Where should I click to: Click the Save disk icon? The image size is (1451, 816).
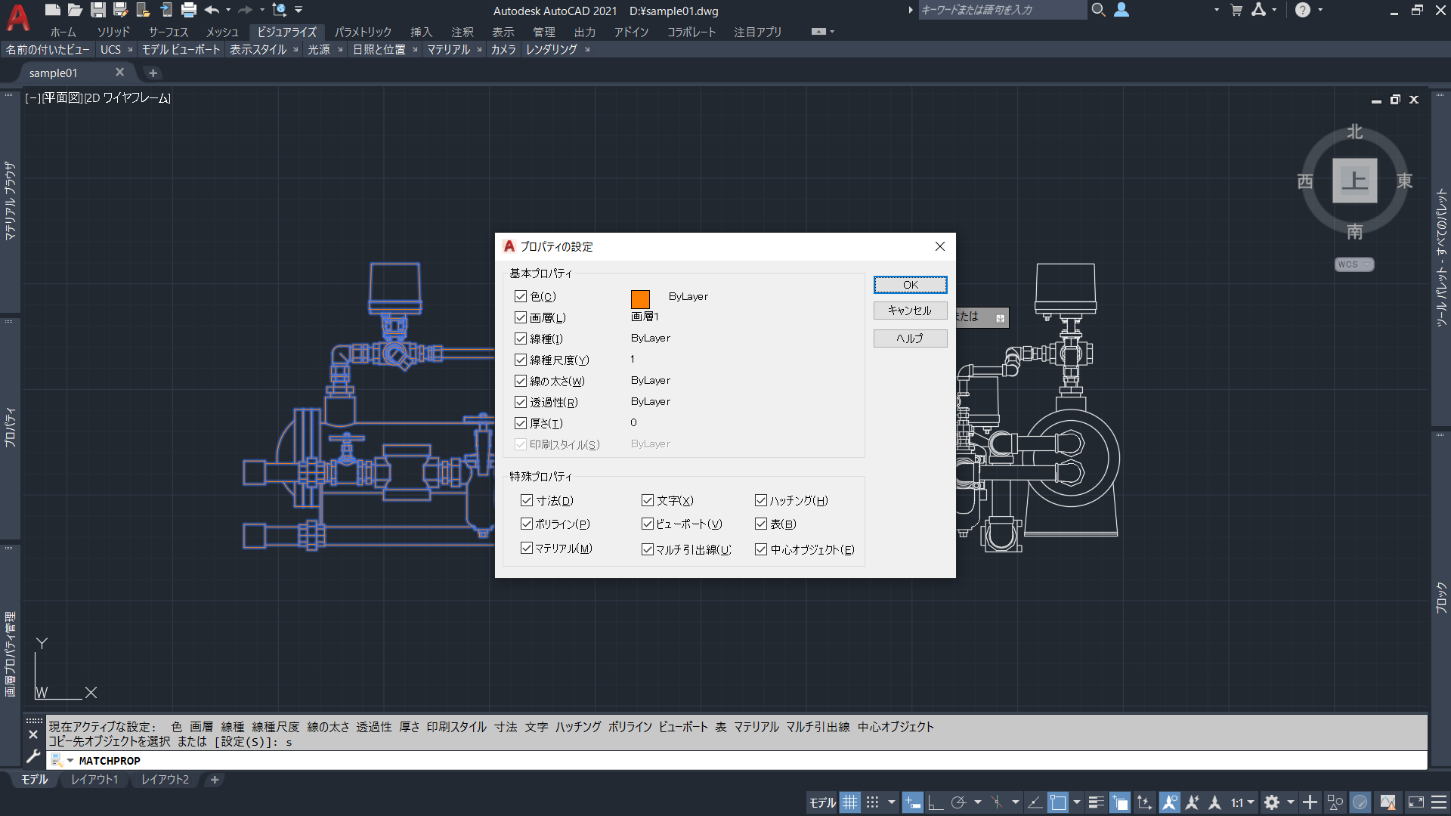tap(98, 10)
